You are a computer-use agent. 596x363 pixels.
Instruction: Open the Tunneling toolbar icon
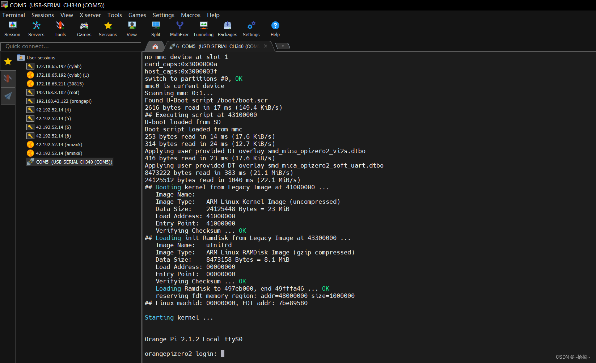tap(203, 29)
